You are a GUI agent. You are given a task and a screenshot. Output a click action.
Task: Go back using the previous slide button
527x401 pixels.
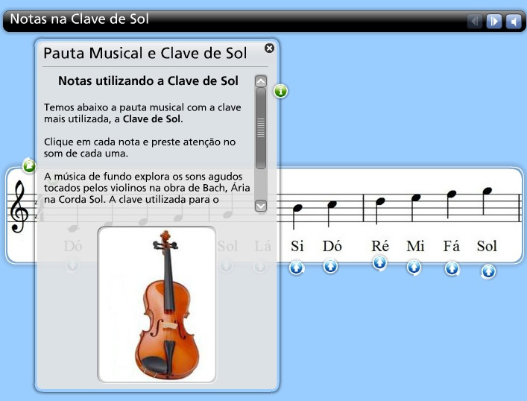coord(474,21)
